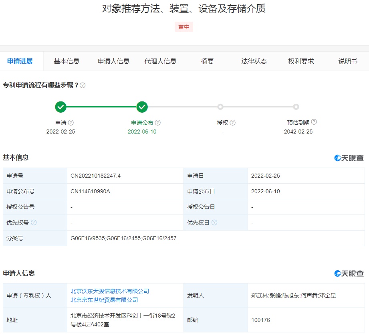Open help icon beside 专利申请流程有哪些步骤
Viewport: 369px width, 336px height.
pos(83,85)
